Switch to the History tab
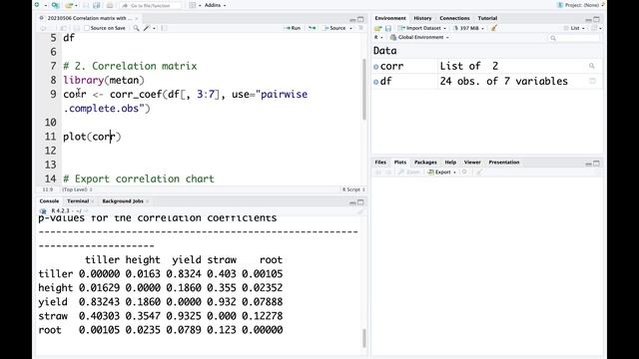This screenshot has height=359, width=639. (422, 18)
